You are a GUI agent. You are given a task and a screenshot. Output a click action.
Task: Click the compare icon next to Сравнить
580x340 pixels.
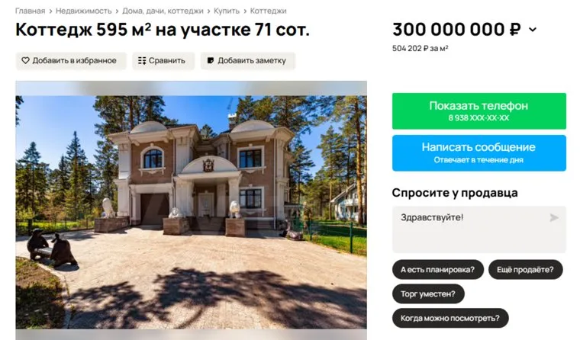(142, 61)
